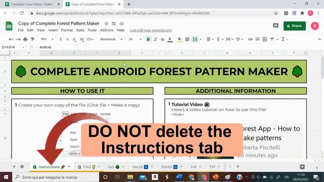Viewport: 324px width, 182px height.
Task: Hide the menus with the collapse arrow
Action: [x=319, y=39]
